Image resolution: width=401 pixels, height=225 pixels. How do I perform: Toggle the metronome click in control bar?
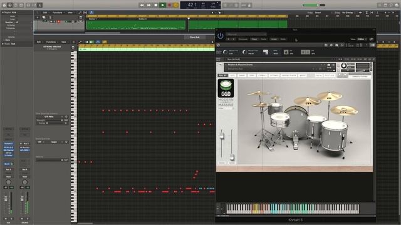tap(249, 5)
